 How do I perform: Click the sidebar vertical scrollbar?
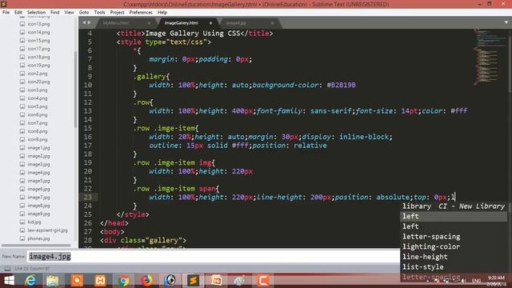[x=76, y=89]
